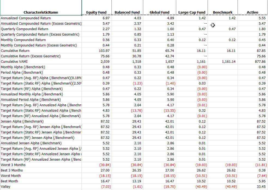Click the Large Cap Fund header
The image size is (268, 190).
[x=192, y=12]
